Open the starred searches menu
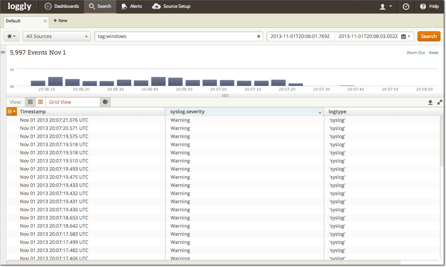The width and height of the screenshot is (446, 267). 11,36
